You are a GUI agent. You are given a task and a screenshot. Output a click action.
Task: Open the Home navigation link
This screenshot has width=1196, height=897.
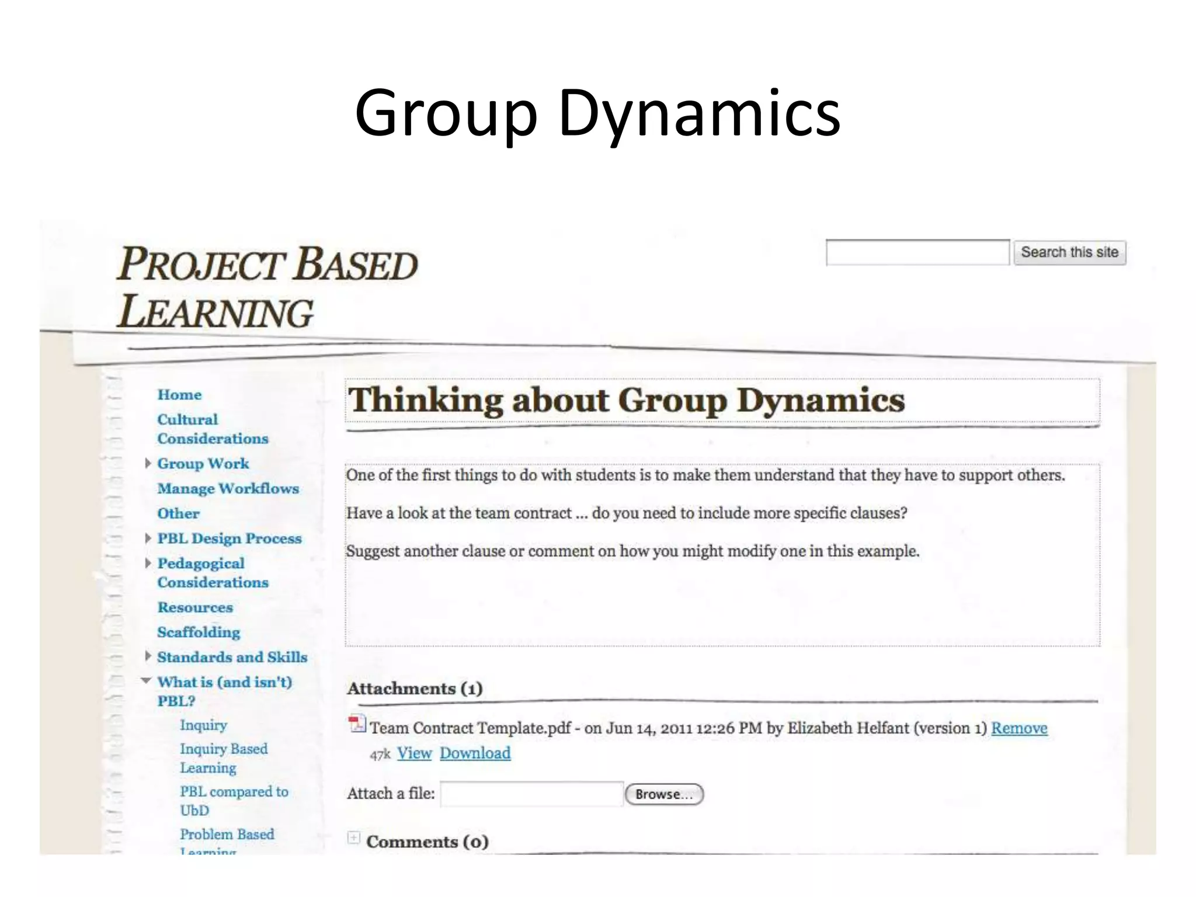point(179,395)
